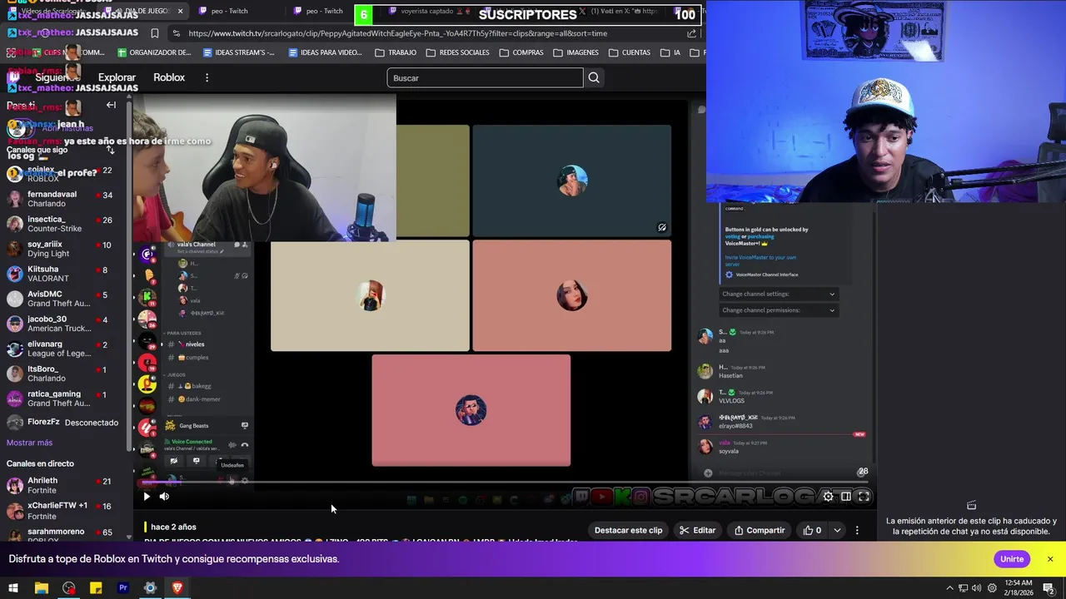
Task: Open Kiitsuha VALORANT channel
Action: coord(62,274)
